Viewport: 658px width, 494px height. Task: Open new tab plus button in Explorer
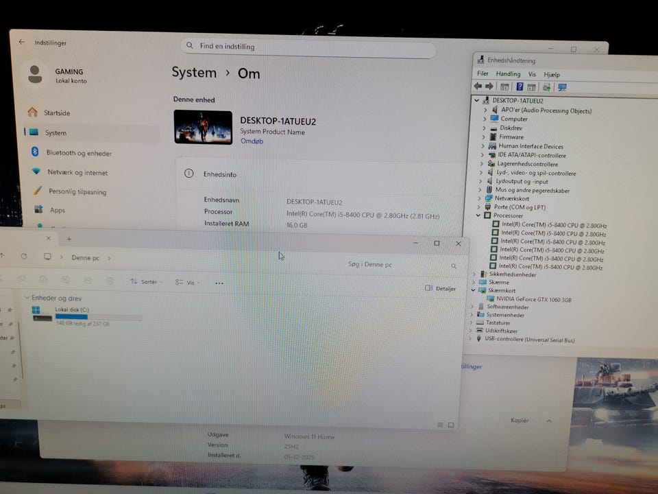pyautogui.click(x=69, y=239)
